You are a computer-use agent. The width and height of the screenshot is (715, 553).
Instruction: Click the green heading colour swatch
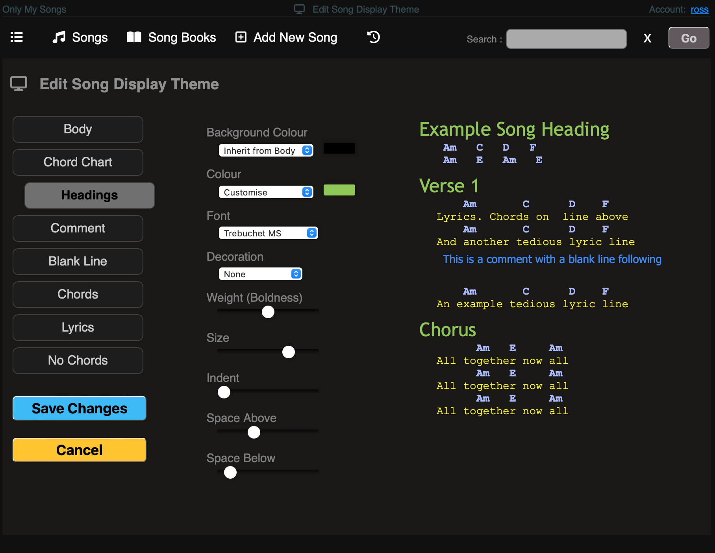point(339,190)
